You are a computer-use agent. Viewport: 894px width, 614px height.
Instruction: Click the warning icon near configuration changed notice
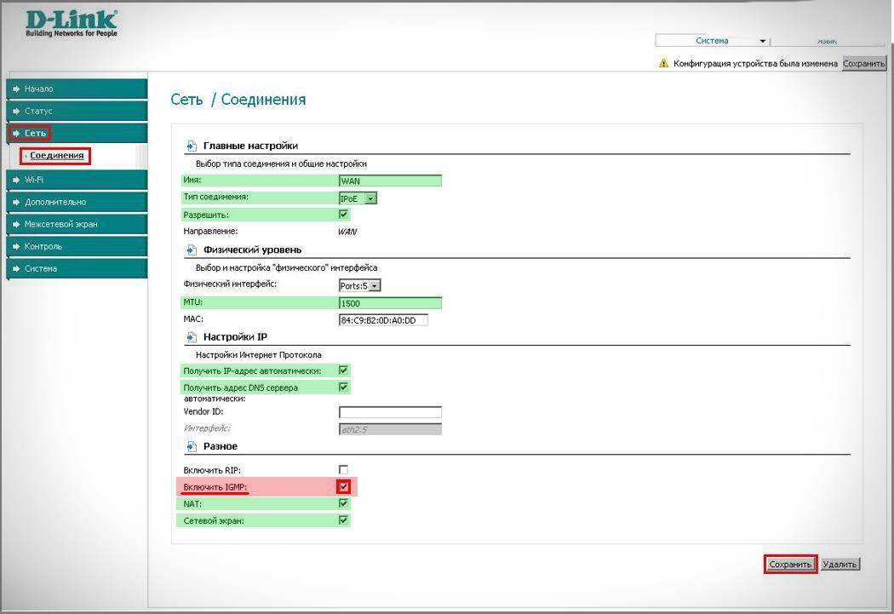[x=664, y=64]
